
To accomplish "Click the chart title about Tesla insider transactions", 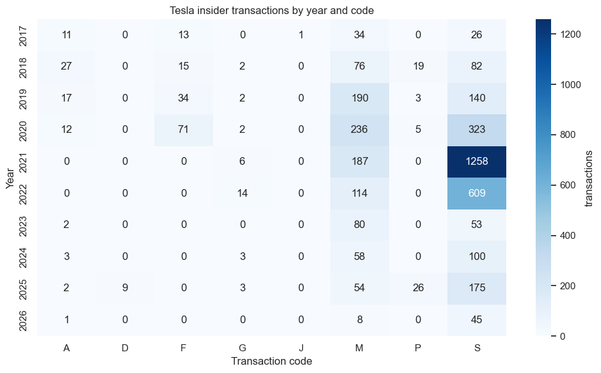I will (x=271, y=11).
